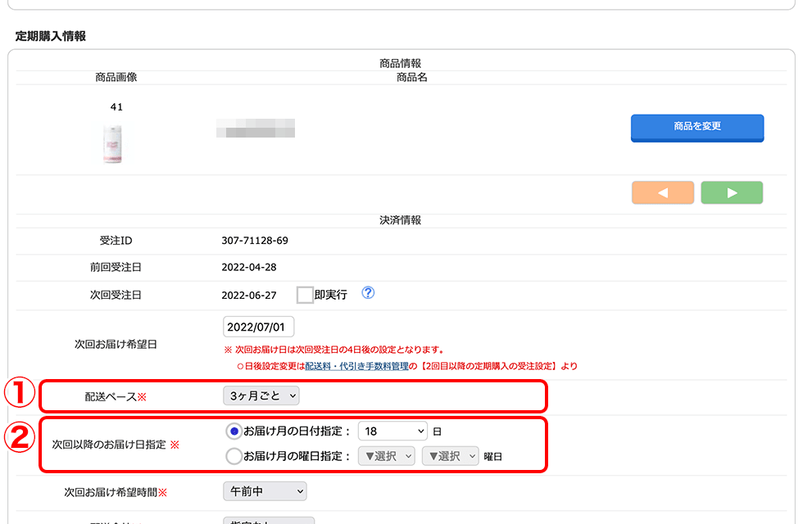The image size is (803, 524).
Task: Select the お届け月の日付指定 radio button
Action: pyautogui.click(x=234, y=431)
